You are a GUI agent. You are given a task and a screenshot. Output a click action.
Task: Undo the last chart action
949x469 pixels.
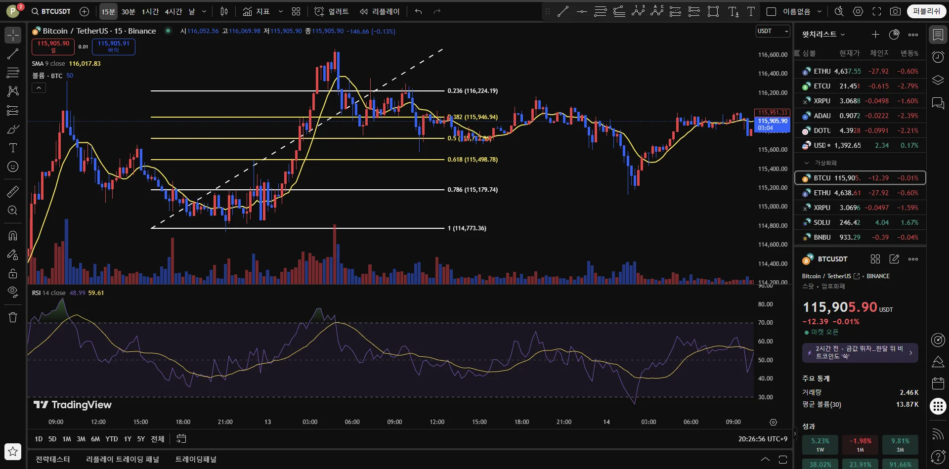click(419, 11)
